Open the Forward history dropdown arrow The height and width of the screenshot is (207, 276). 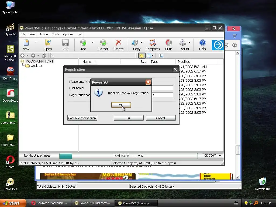tap(38, 56)
